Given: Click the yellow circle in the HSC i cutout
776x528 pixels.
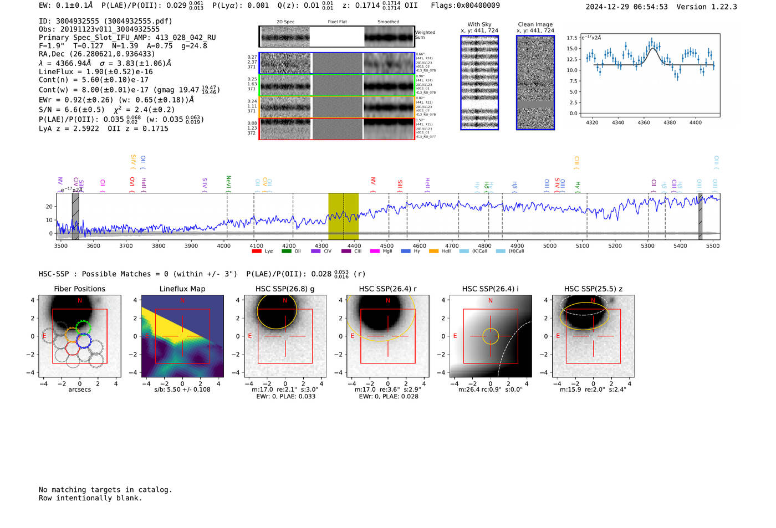Looking at the screenshot, I should (x=491, y=336).
